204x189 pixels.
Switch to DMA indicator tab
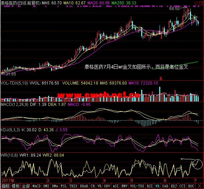click(x=55, y=186)
